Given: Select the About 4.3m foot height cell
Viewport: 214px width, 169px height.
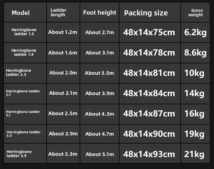Looking at the screenshot, I should pos(99,114).
